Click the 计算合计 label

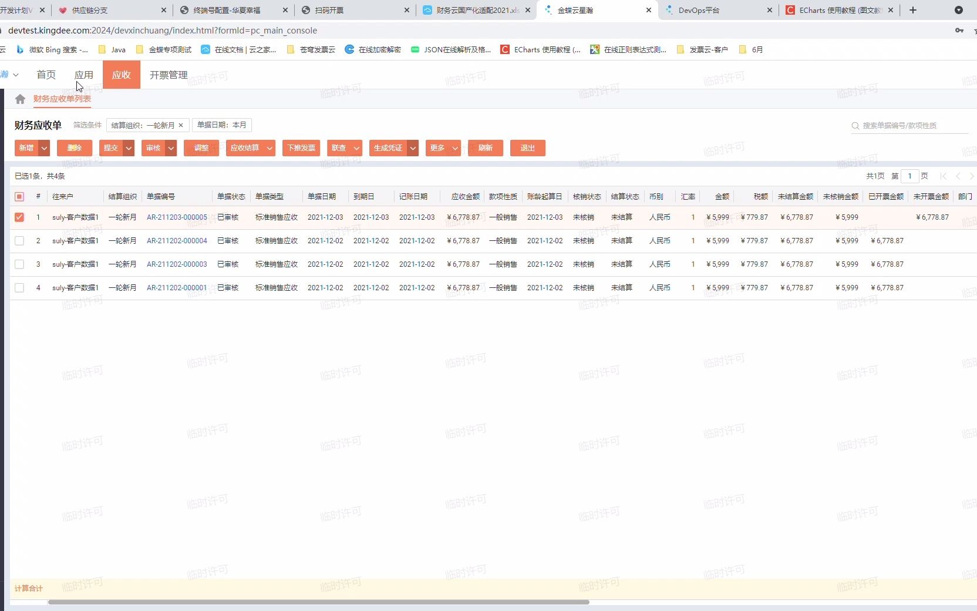point(29,588)
